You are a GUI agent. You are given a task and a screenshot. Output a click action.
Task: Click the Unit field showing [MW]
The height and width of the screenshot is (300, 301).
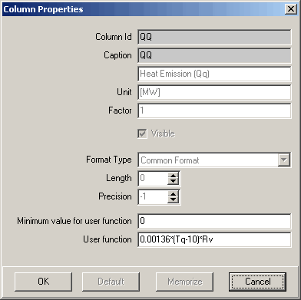pos(214,93)
